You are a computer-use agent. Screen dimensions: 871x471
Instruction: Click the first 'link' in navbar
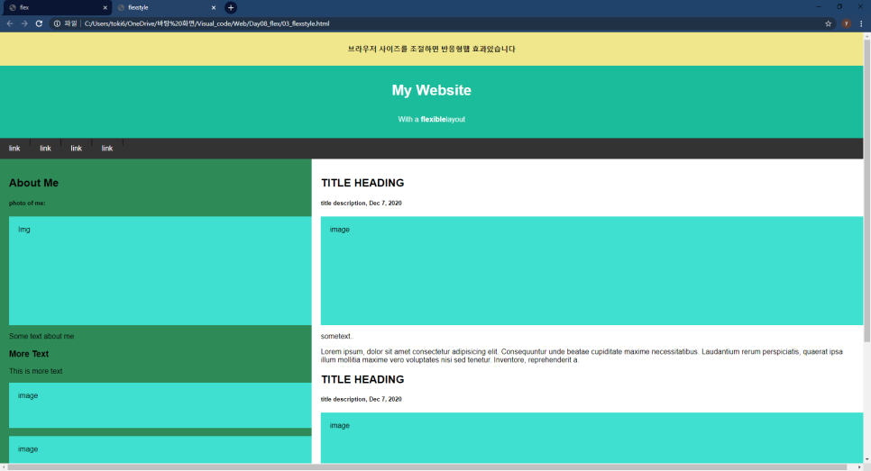pyautogui.click(x=14, y=148)
